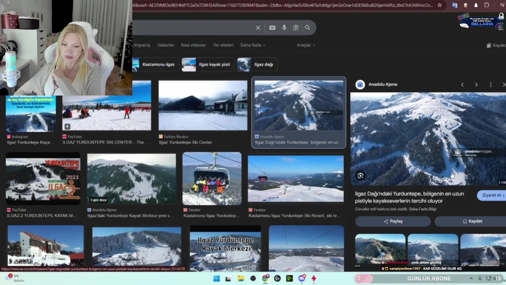Viewport: 506px width, 285px height.
Task: Open Google Lens image search icon
Action: 296,28
